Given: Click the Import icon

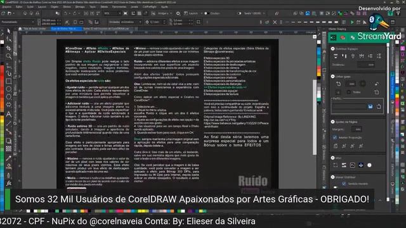Looking at the screenshot, I should (86, 13).
